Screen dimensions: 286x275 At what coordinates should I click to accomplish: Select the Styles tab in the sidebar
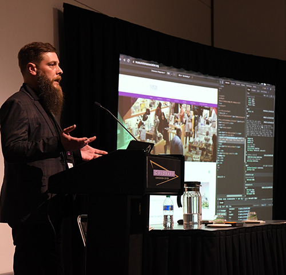249,89
